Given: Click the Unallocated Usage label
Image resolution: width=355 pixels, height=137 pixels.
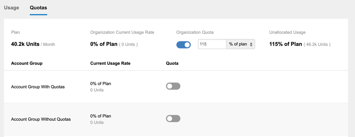Looking at the screenshot, I should (x=287, y=32).
